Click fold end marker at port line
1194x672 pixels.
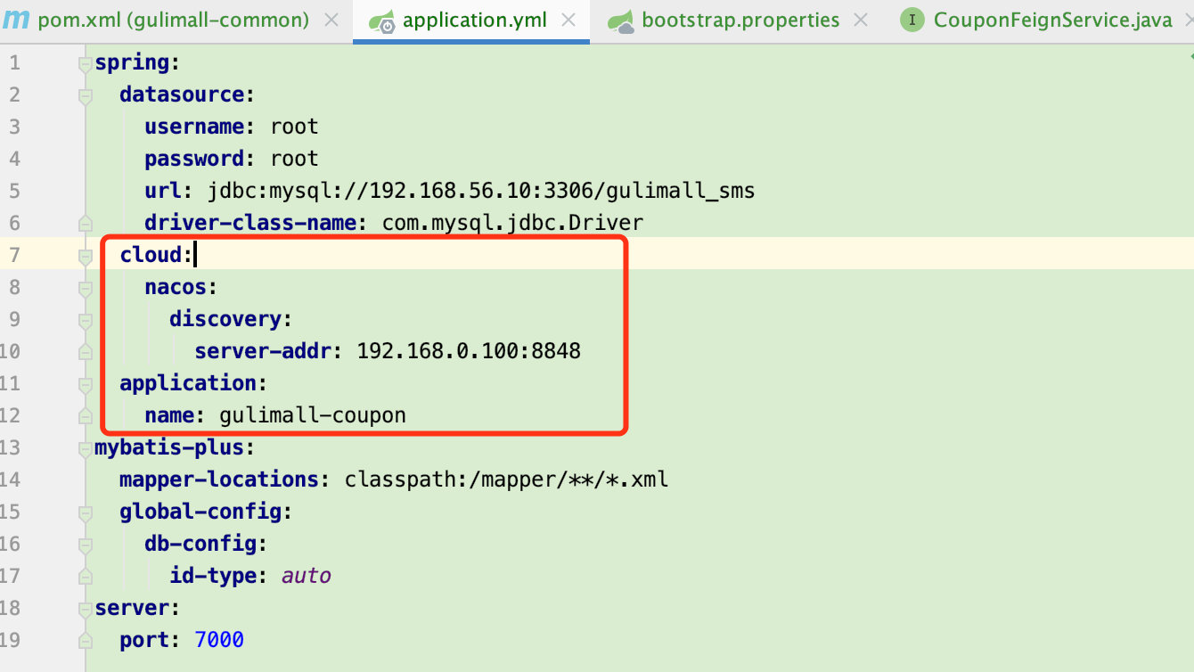coord(86,640)
